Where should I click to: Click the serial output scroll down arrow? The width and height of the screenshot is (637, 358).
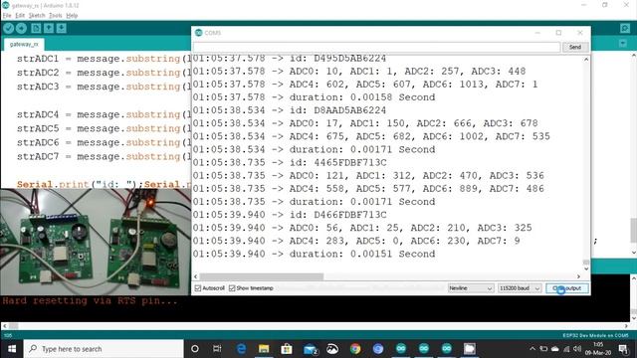coord(586,268)
